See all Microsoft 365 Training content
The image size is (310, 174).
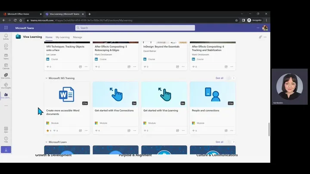[219, 78]
